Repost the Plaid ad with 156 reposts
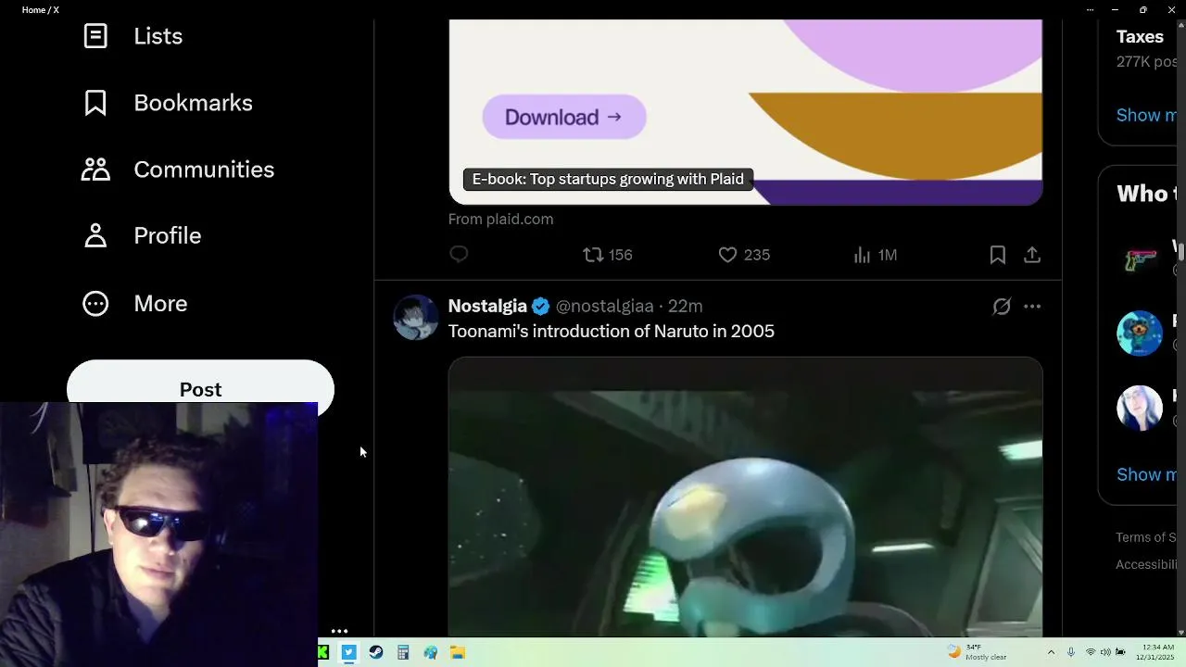1186x667 pixels. pyautogui.click(x=608, y=255)
